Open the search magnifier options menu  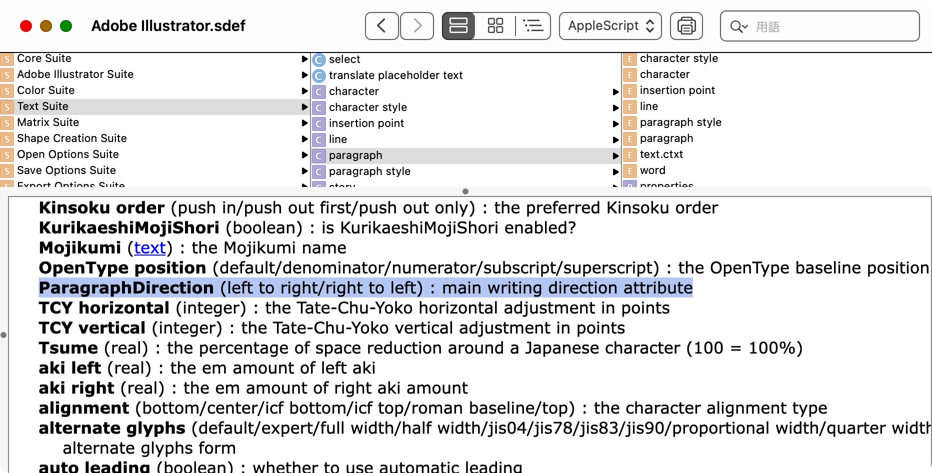[x=738, y=26]
